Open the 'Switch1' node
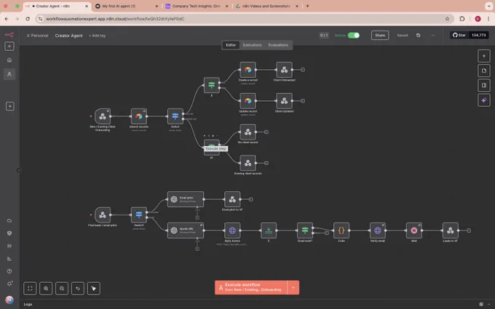The image size is (495, 309). [139, 215]
